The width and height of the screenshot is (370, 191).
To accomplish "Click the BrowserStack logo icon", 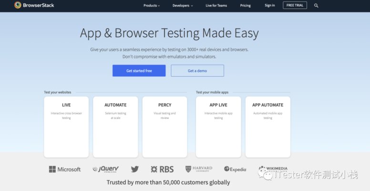I will coord(18,5).
